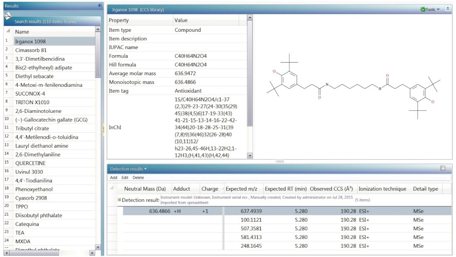Image resolution: width=456 pixels, height=257 pixels.
Task: Click the Delete button
Action: click(x=138, y=178)
